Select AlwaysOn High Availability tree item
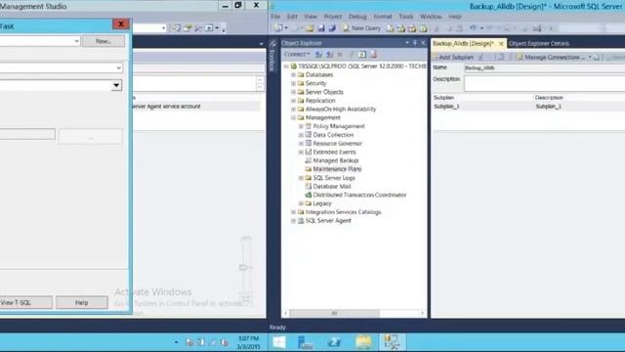This screenshot has height=352, width=625. tap(341, 109)
